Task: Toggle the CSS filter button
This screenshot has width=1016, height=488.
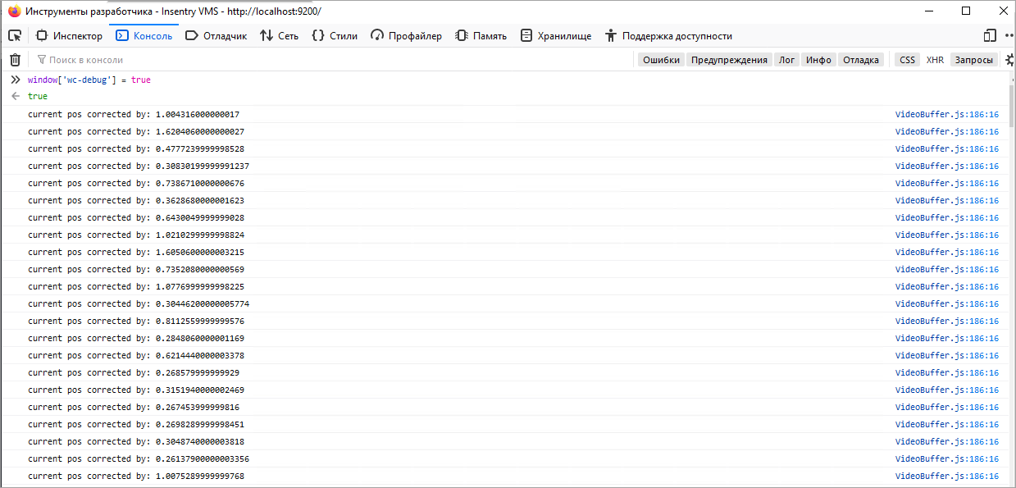Action: (x=907, y=60)
